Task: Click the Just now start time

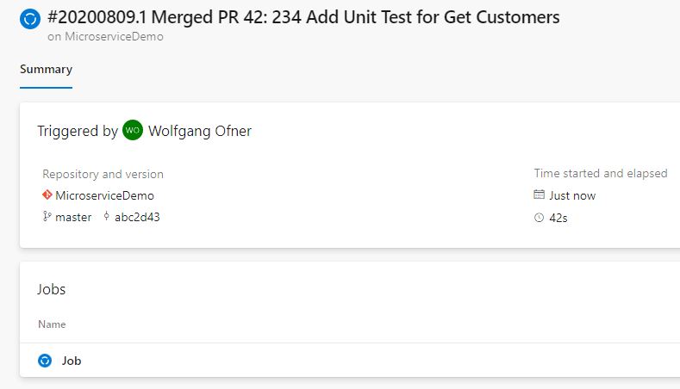Action: click(572, 195)
